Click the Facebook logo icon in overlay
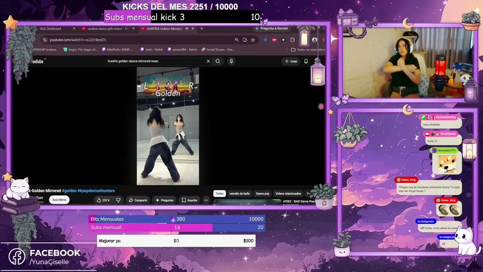483x272 pixels. [x=17, y=257]
